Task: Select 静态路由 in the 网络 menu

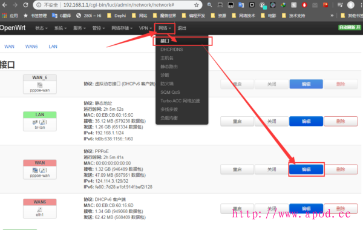Action: tap(182, 67)
